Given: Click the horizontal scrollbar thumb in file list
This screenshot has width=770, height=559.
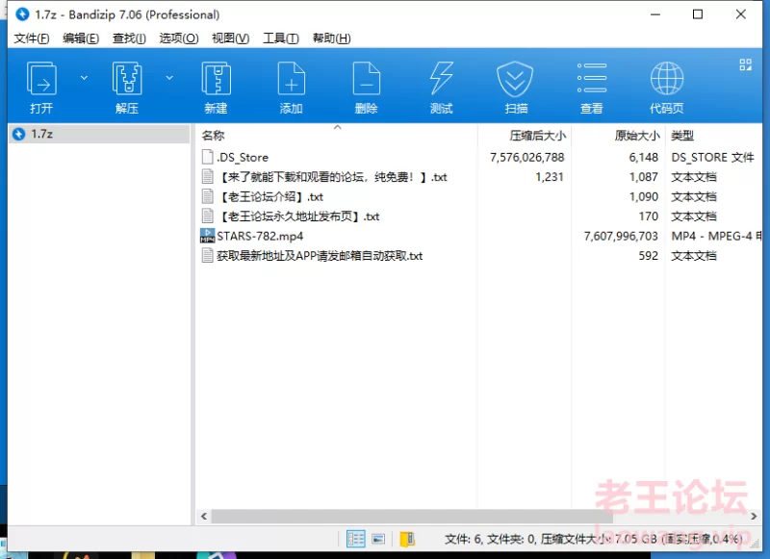Looking at the screenshot, I should (412, 517).
